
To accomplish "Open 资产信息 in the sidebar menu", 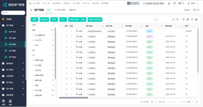I will (13, 38).
